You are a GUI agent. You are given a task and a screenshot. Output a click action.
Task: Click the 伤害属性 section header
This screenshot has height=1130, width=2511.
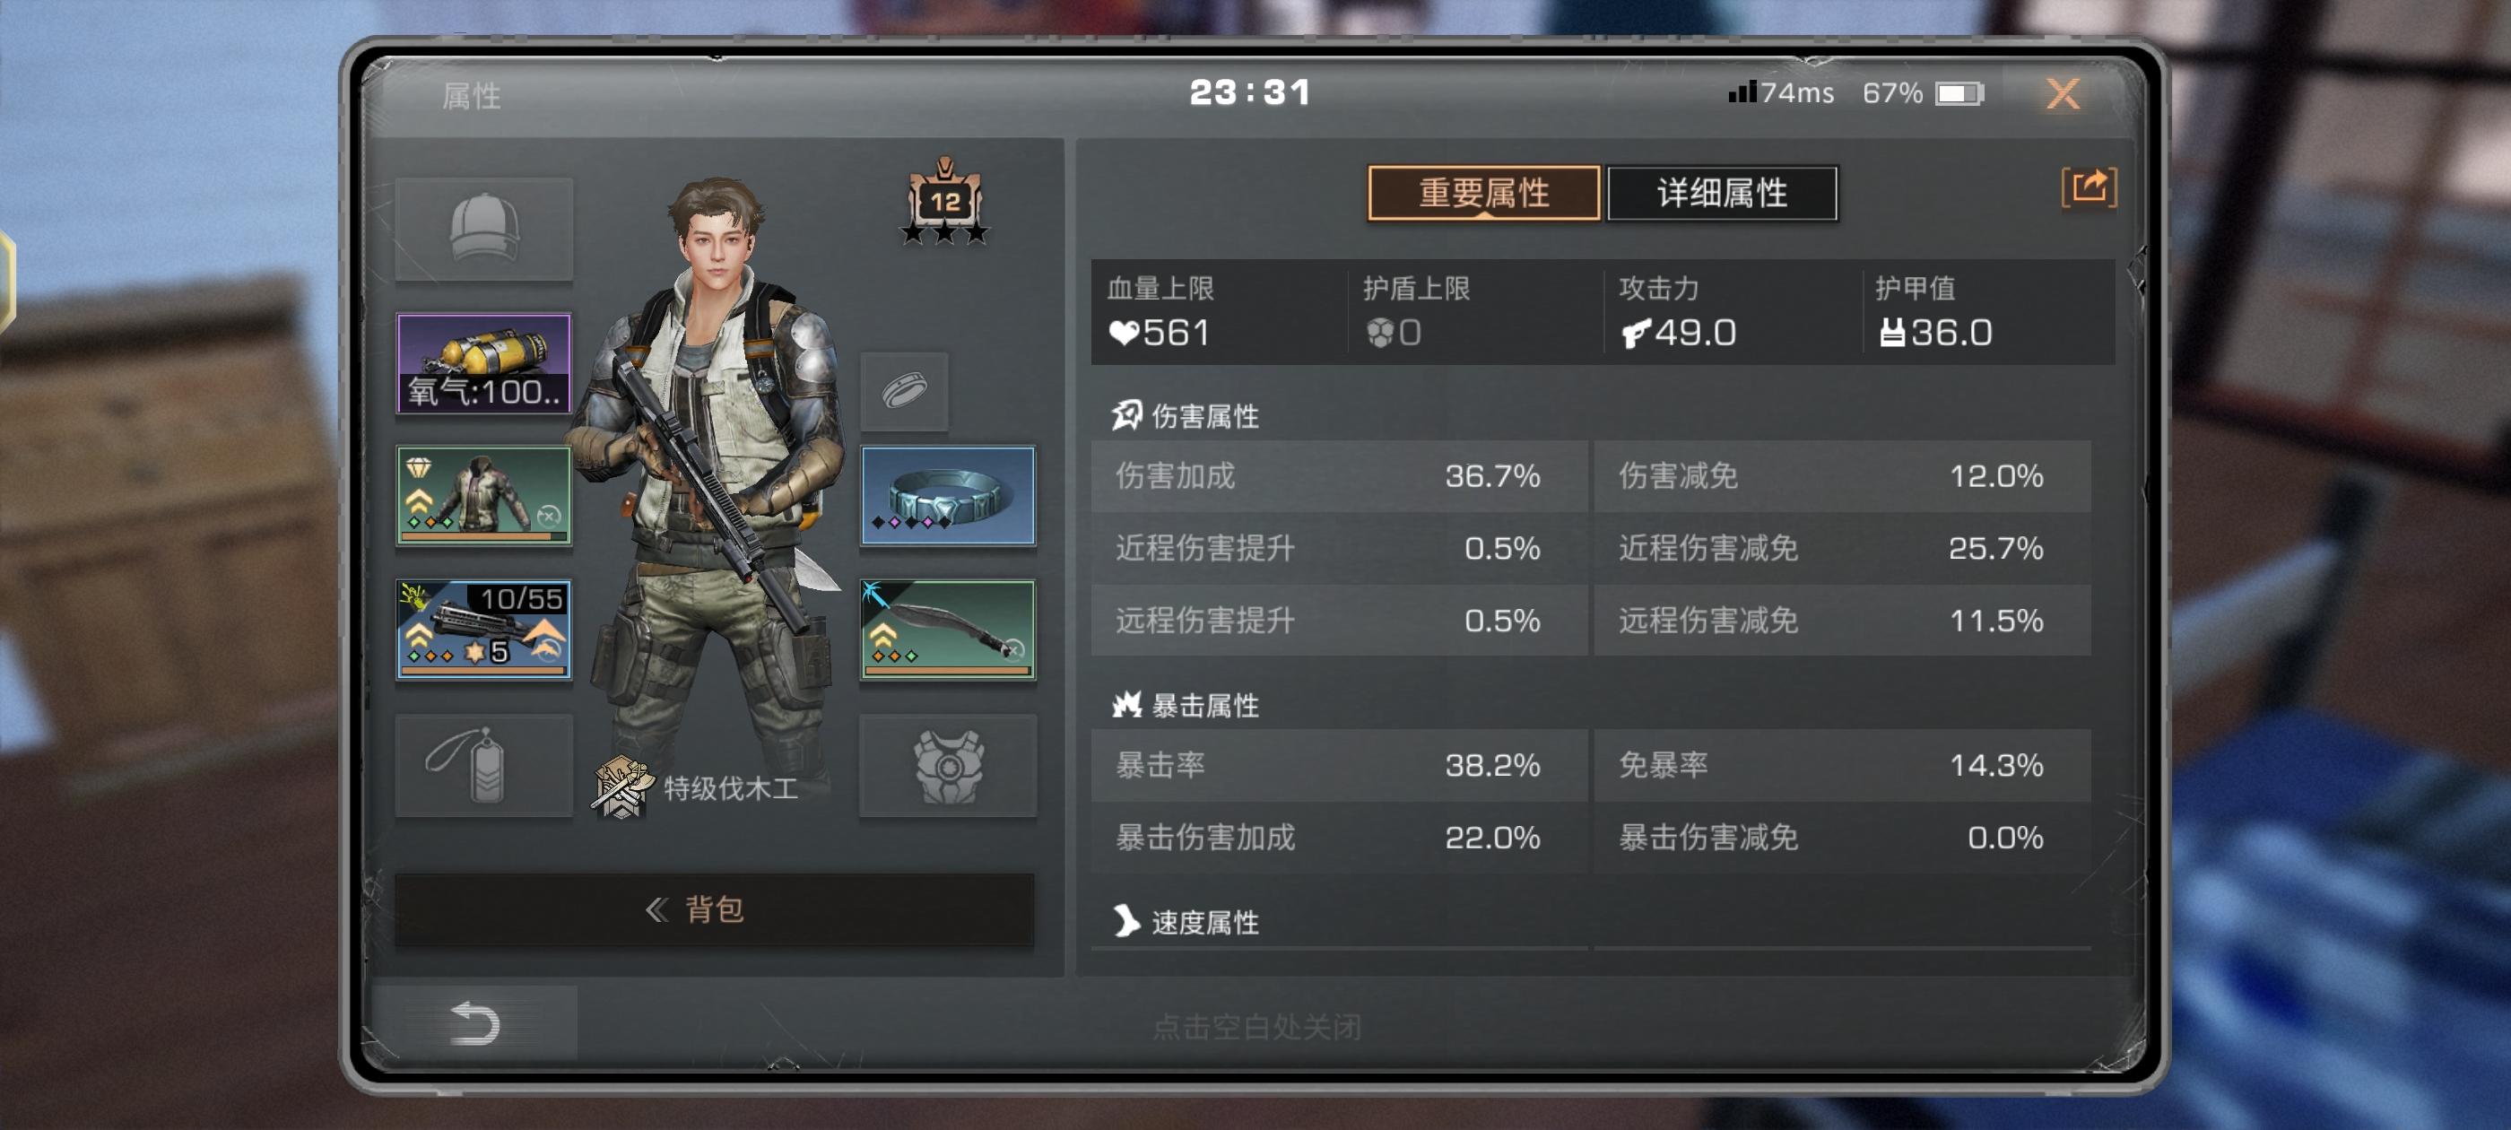click(1186, 416)
